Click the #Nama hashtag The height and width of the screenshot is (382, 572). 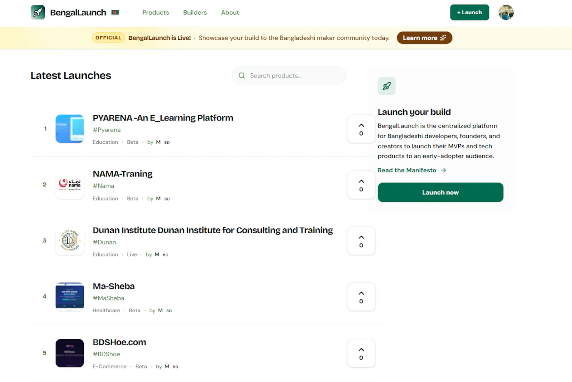coord(103,186)
